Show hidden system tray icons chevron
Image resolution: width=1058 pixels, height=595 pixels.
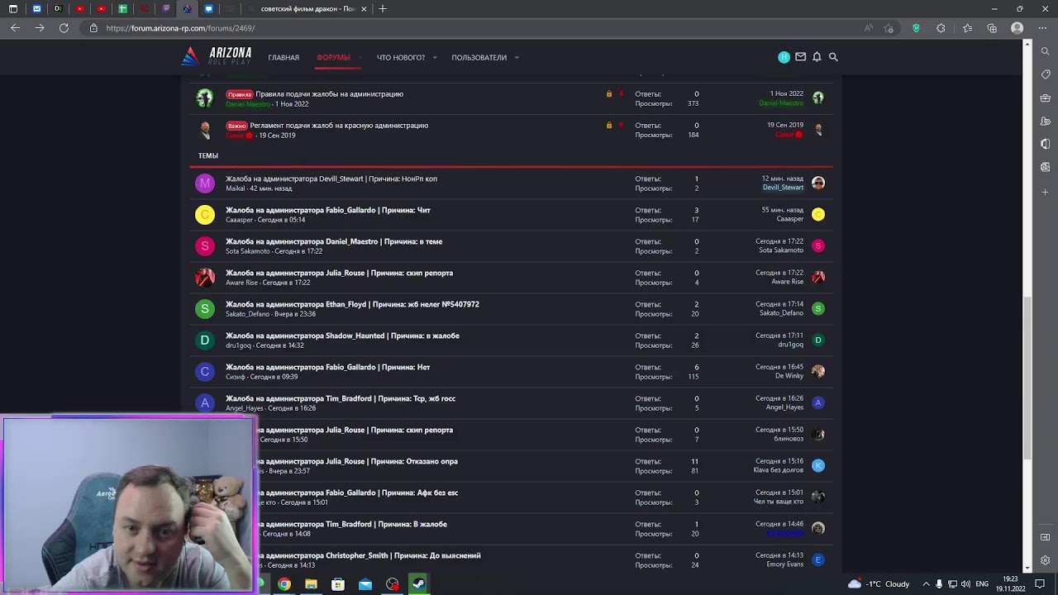point(926,584)
